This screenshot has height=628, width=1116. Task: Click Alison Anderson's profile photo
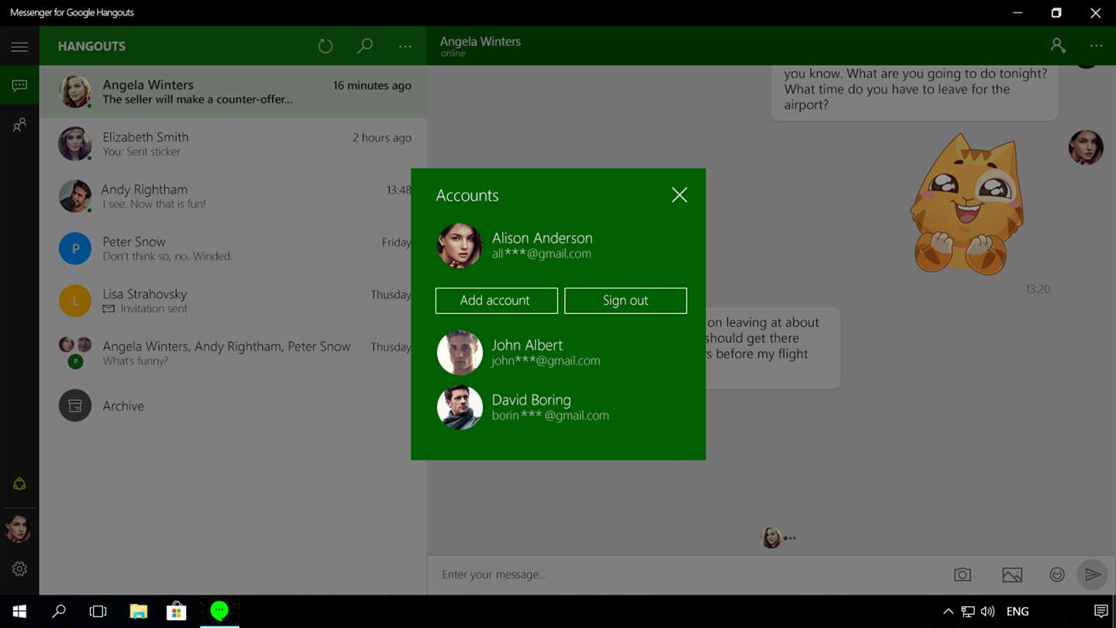(460, 245)
